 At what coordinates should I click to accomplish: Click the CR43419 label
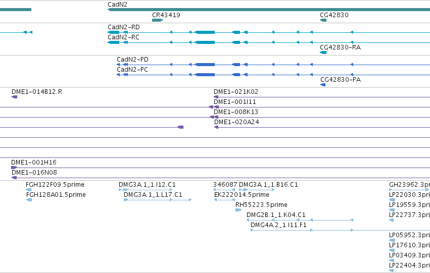click(x=166, y=15)
